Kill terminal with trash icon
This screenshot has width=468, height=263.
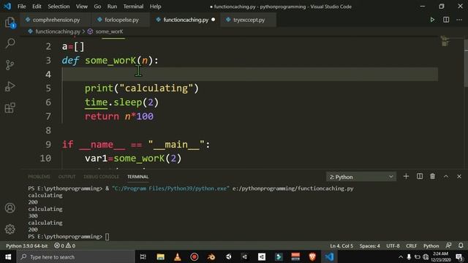(x=432, y=177)
